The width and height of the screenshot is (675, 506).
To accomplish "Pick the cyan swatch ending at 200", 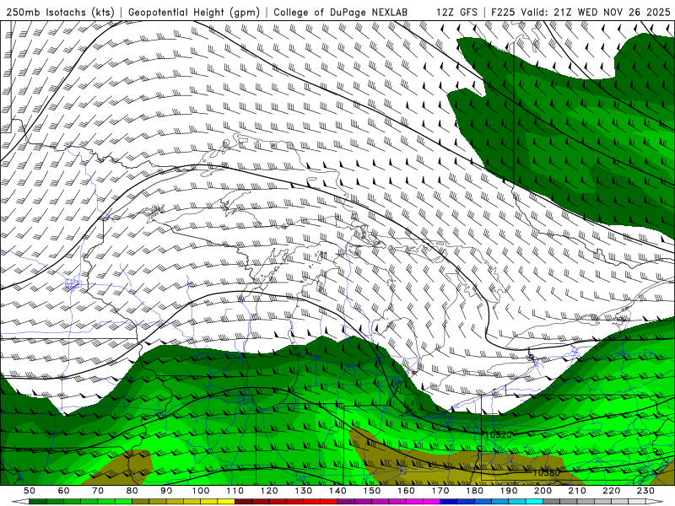I will click(534, 502).
